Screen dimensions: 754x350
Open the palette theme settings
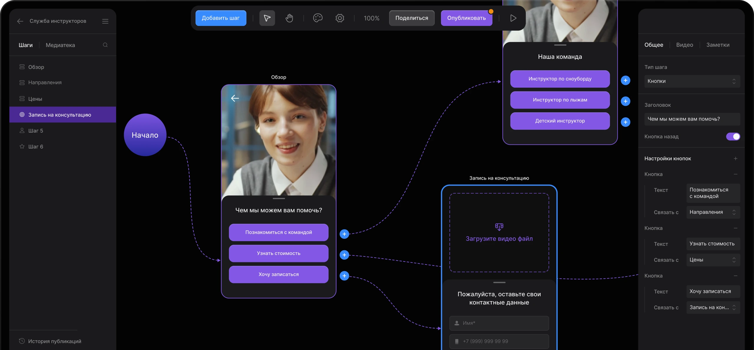[318, 18]
